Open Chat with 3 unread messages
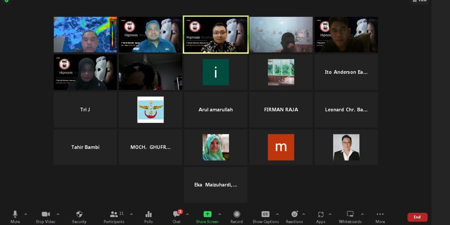 177,214
